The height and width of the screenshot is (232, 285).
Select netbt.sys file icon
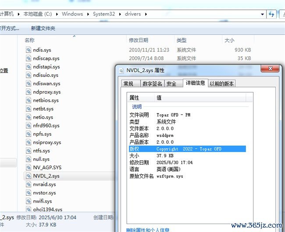tap(28, 109)
